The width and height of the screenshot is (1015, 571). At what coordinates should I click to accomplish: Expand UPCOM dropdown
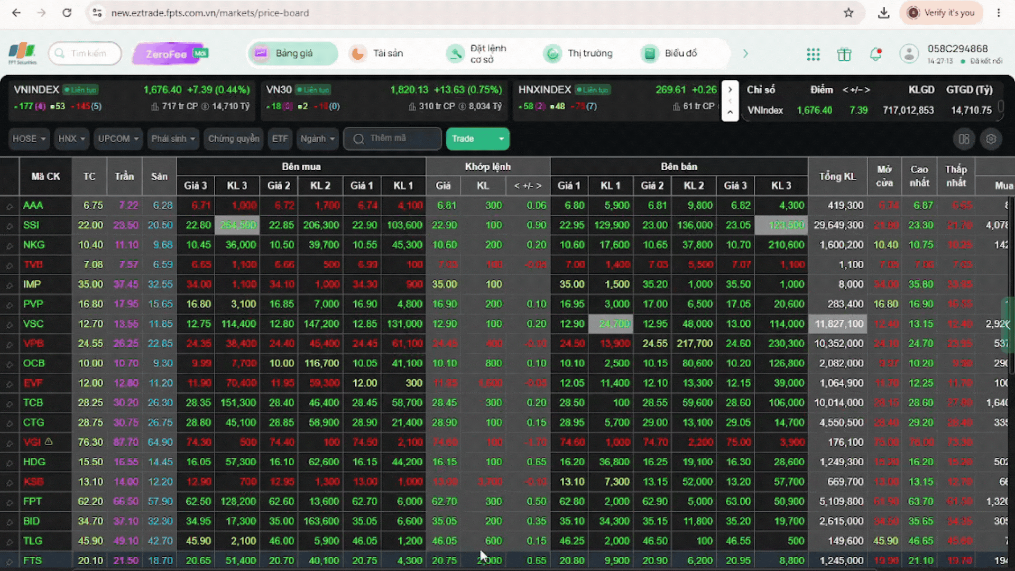point(118,139)
